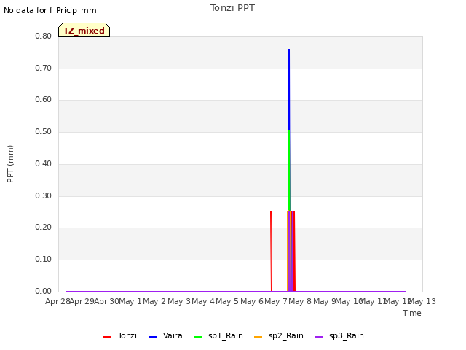Click the 'No data for f_Pricip_mm' message

click(50, 10)
